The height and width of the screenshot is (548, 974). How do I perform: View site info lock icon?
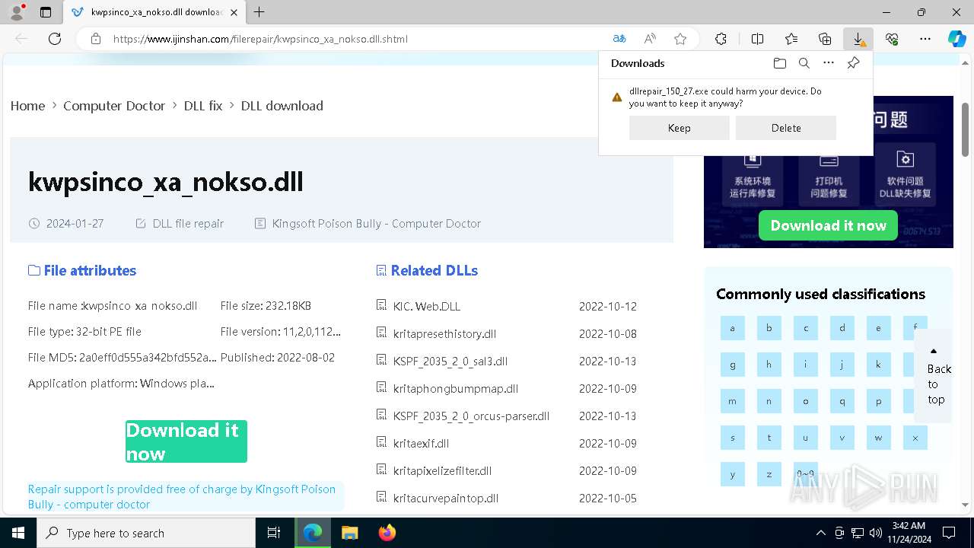pyautogui.click(x=96, y=39)
